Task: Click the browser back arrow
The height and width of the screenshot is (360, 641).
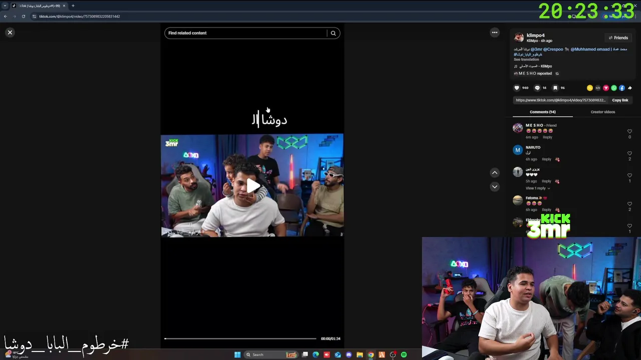Action: (x=6, y=16)
